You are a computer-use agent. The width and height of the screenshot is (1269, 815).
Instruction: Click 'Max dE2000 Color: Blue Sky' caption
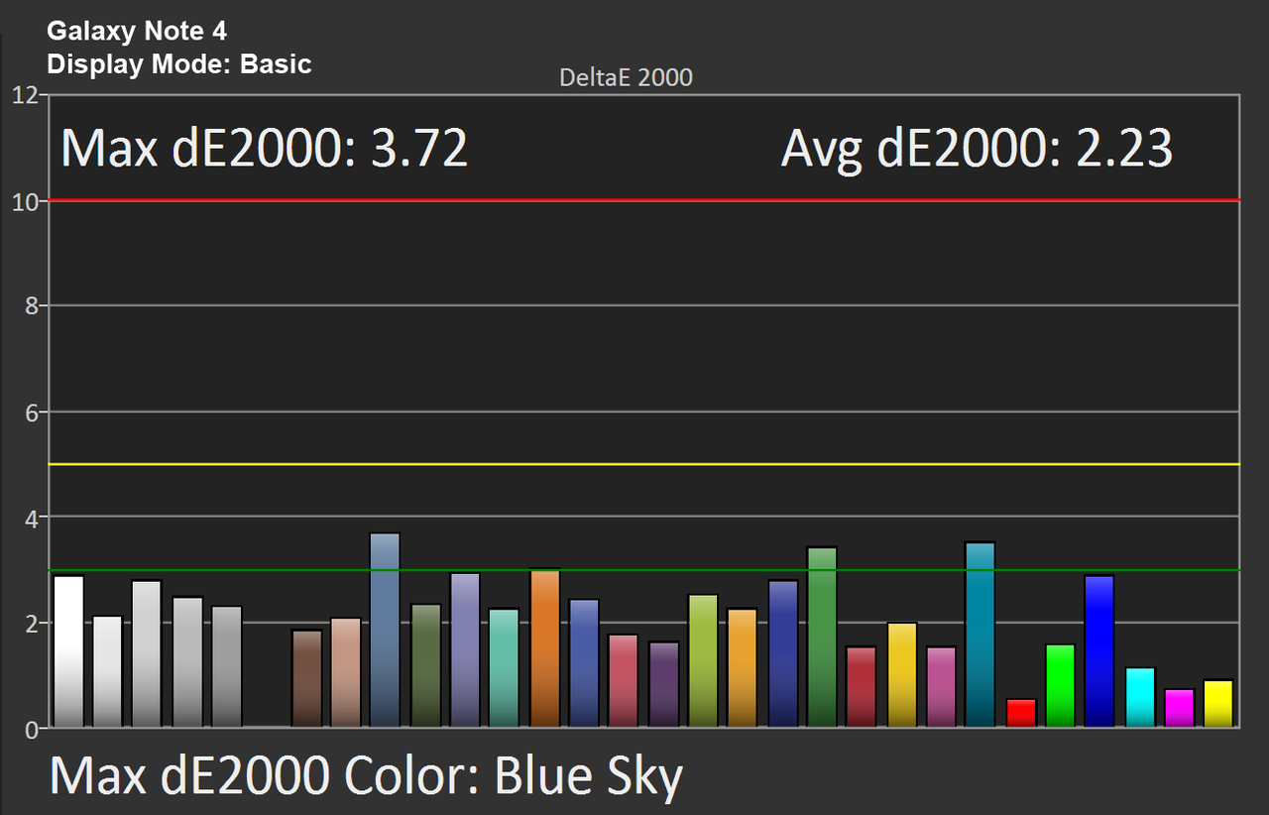(366, 776)
